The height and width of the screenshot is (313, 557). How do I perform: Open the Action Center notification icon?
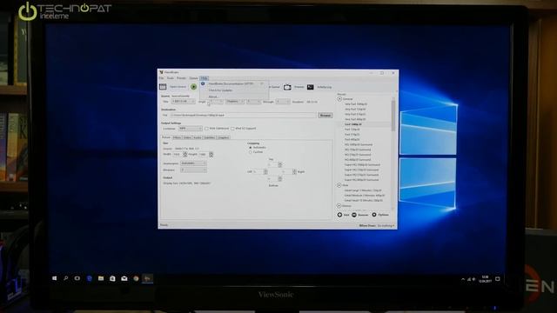(x=498, y=279)
